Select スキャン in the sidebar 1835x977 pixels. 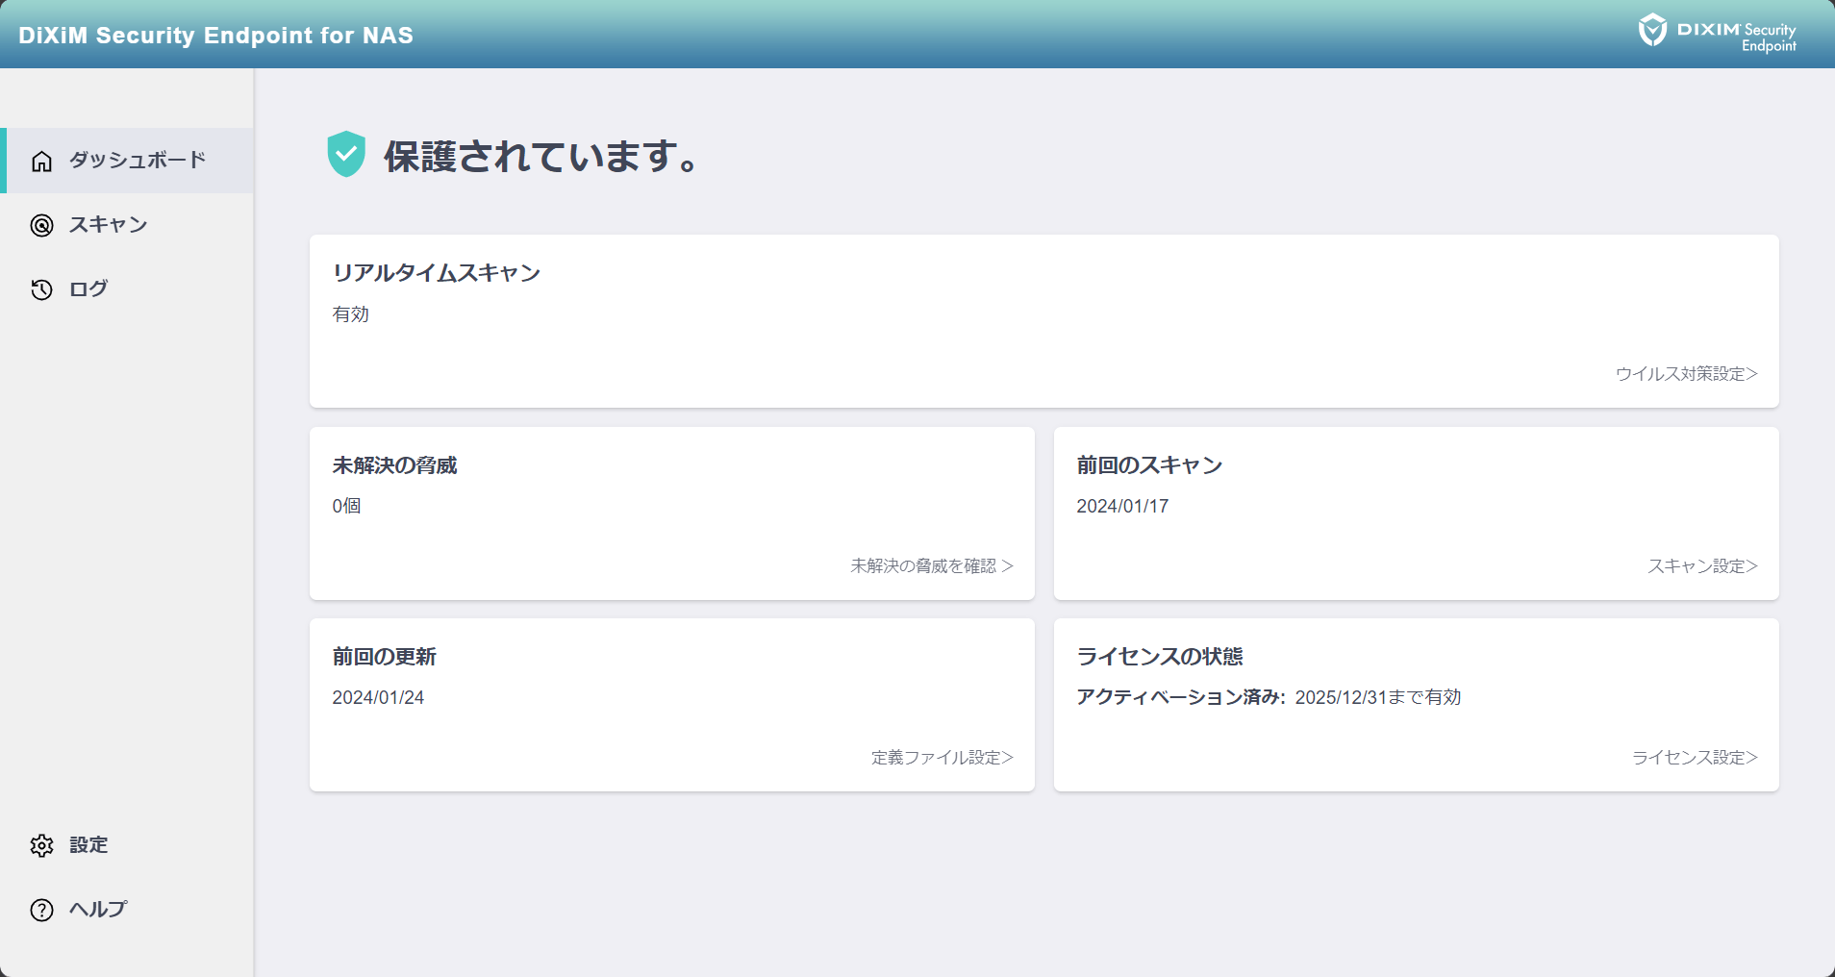click(108, 225)
